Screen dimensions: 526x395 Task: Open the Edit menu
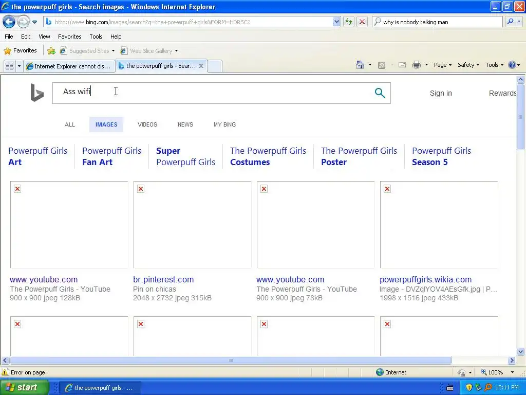click(26, 37)
